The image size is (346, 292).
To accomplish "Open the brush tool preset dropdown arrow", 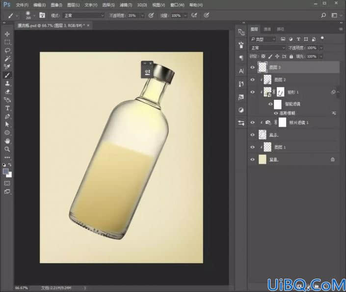I will point(17,16).
